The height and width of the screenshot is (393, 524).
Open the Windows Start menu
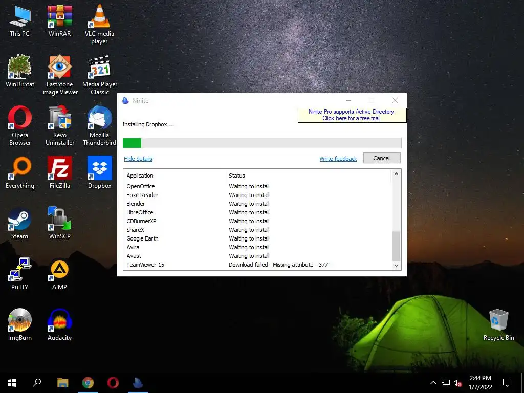[12, 383]
